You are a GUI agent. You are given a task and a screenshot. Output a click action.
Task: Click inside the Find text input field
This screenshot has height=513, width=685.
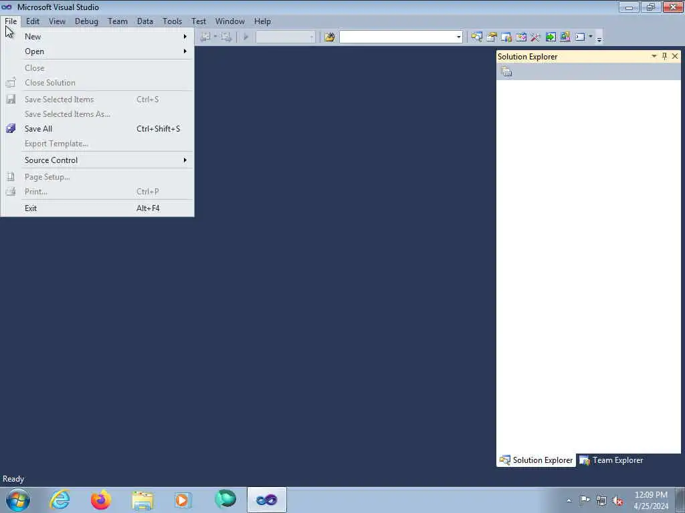[x=397, y=37]
